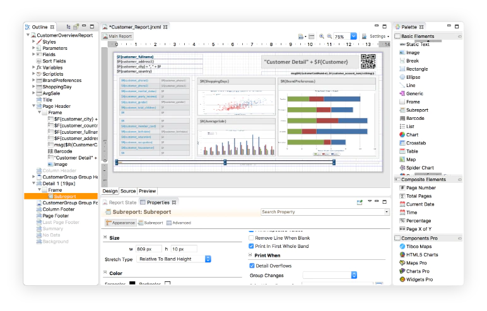Choose the Widgets Pro component

pyautogui.click(x=416, y=279)
